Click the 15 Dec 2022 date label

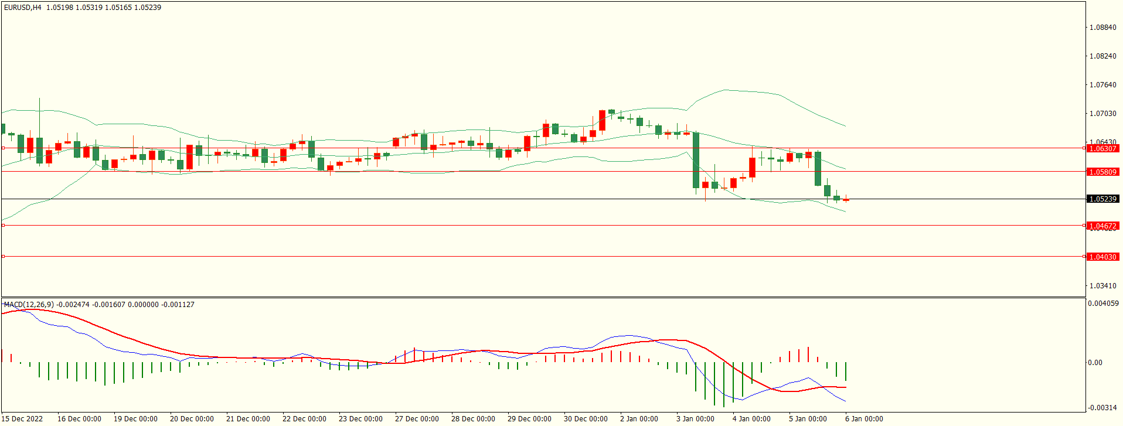point(22,419)
